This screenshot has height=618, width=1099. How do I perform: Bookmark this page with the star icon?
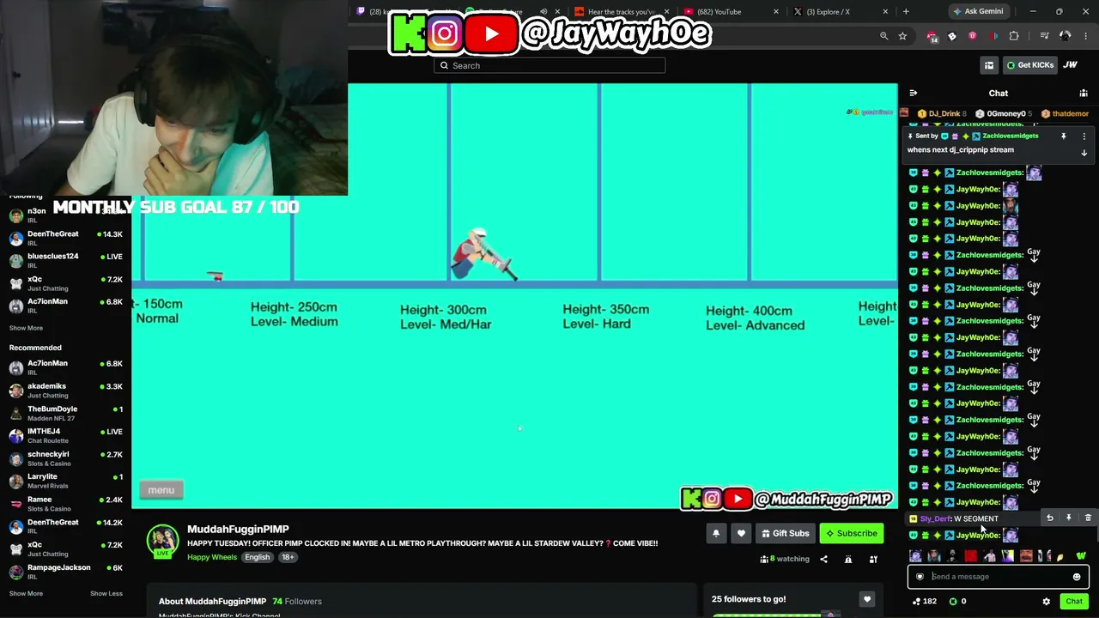(x=902, y=36)
